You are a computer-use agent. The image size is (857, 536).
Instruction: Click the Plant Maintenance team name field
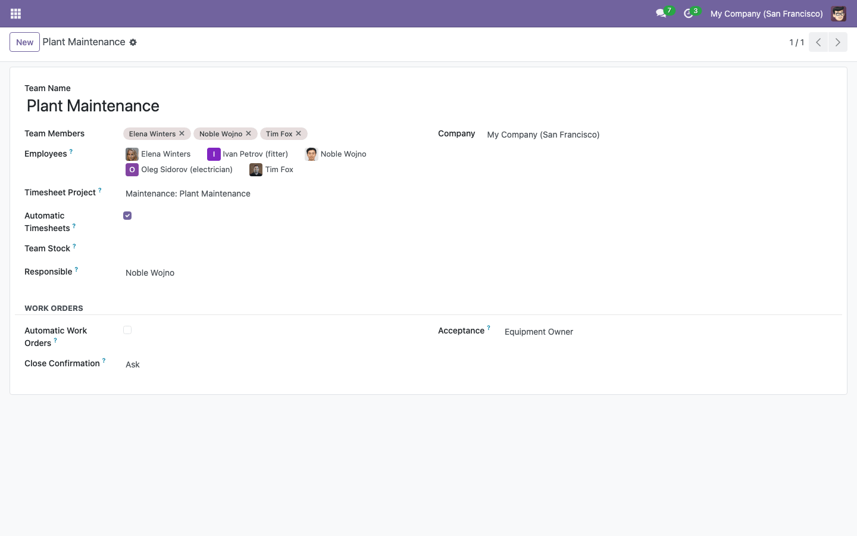click(428, 106)
